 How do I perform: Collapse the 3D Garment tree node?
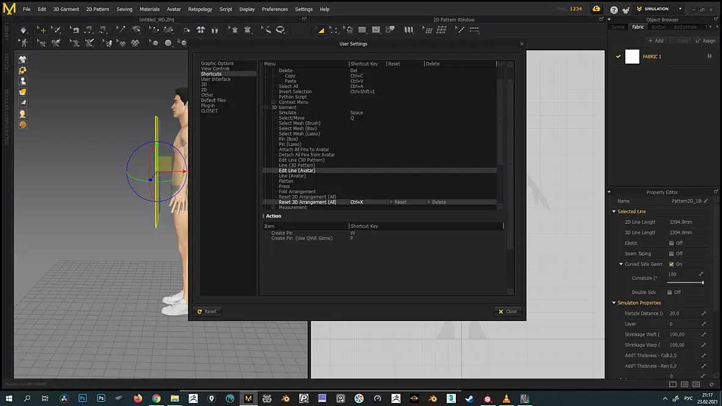266,107
